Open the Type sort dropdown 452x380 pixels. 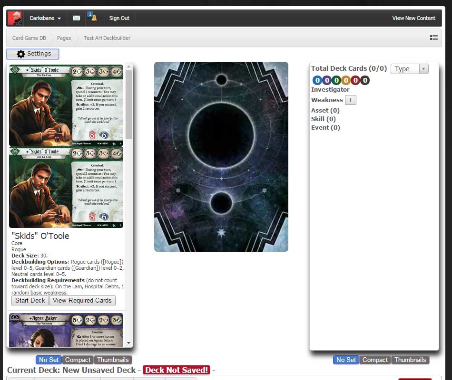(x=409, y=69)
